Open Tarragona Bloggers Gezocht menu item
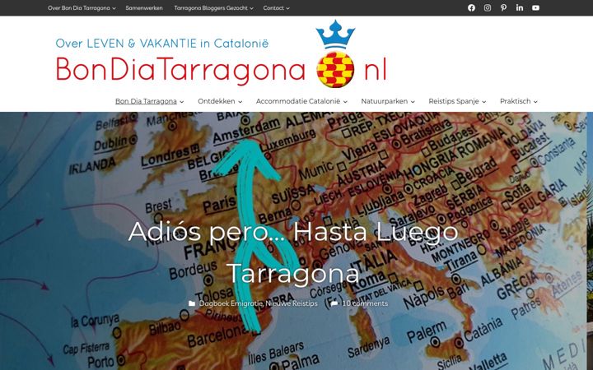 [211, 8]
